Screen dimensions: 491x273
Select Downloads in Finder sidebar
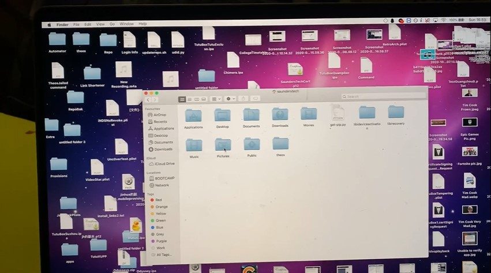160,149
